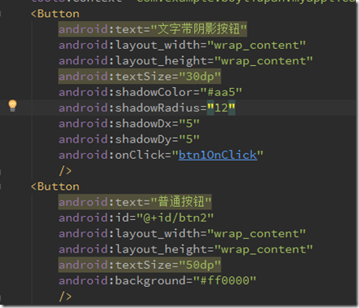This screenshot has width=359, height=308.
Task: Click the yellow light bulb quick-fix icon
Action: 12,105
